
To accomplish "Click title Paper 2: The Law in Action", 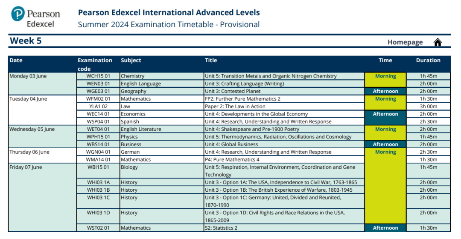I will coord(235,107).
